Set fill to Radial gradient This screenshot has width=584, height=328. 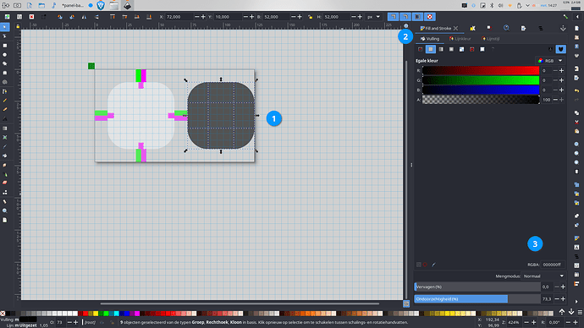(x=451, y=49)
